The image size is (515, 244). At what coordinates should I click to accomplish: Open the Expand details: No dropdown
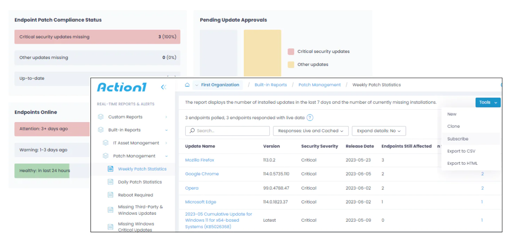pyautogui.click(x=379, y=131)
